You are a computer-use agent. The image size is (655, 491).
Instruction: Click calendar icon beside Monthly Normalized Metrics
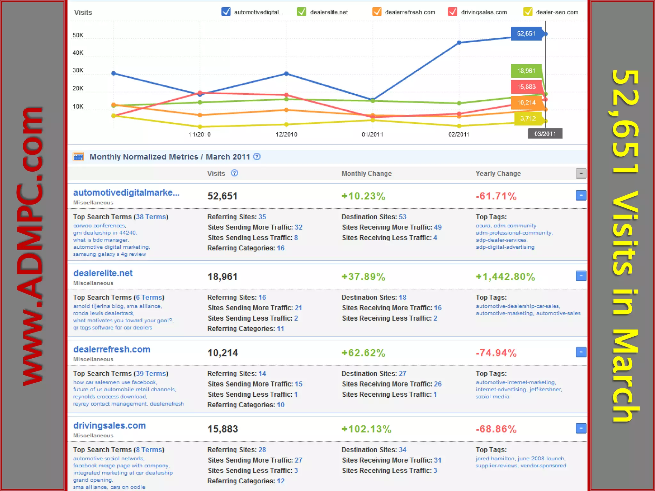coord(78,157)
